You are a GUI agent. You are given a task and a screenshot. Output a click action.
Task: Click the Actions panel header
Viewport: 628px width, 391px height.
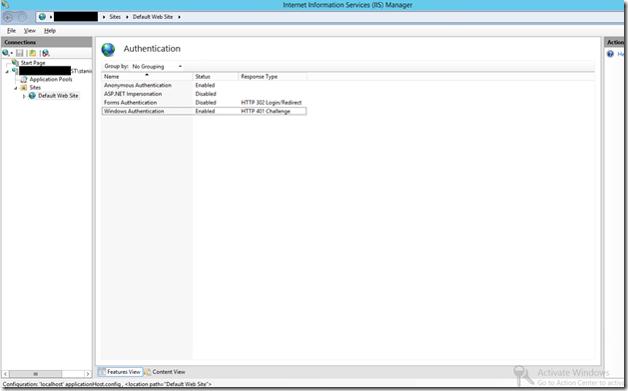point(615,42)
